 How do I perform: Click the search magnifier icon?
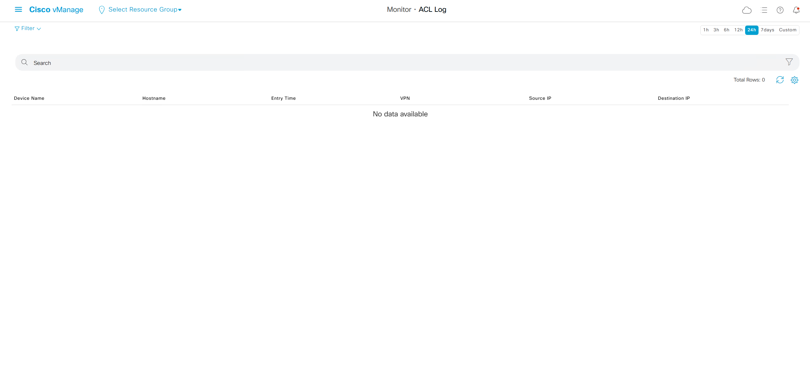[24, 62]
